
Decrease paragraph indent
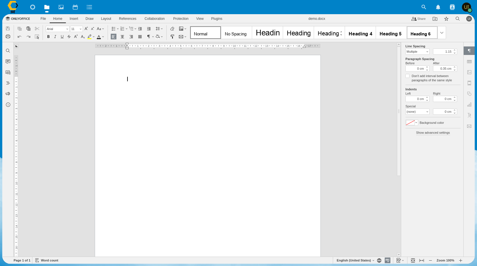tap(140, 29)
